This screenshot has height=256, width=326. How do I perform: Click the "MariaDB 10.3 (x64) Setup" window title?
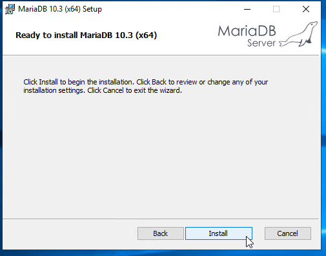click(x=60, y=9)
